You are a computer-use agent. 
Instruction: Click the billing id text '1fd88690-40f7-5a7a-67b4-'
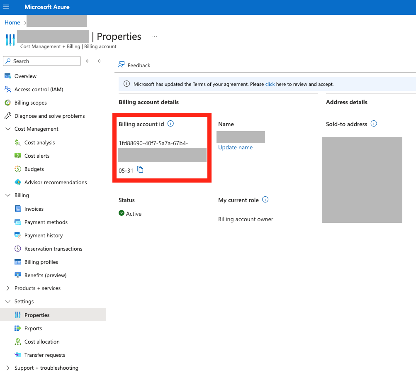(153, 143)
